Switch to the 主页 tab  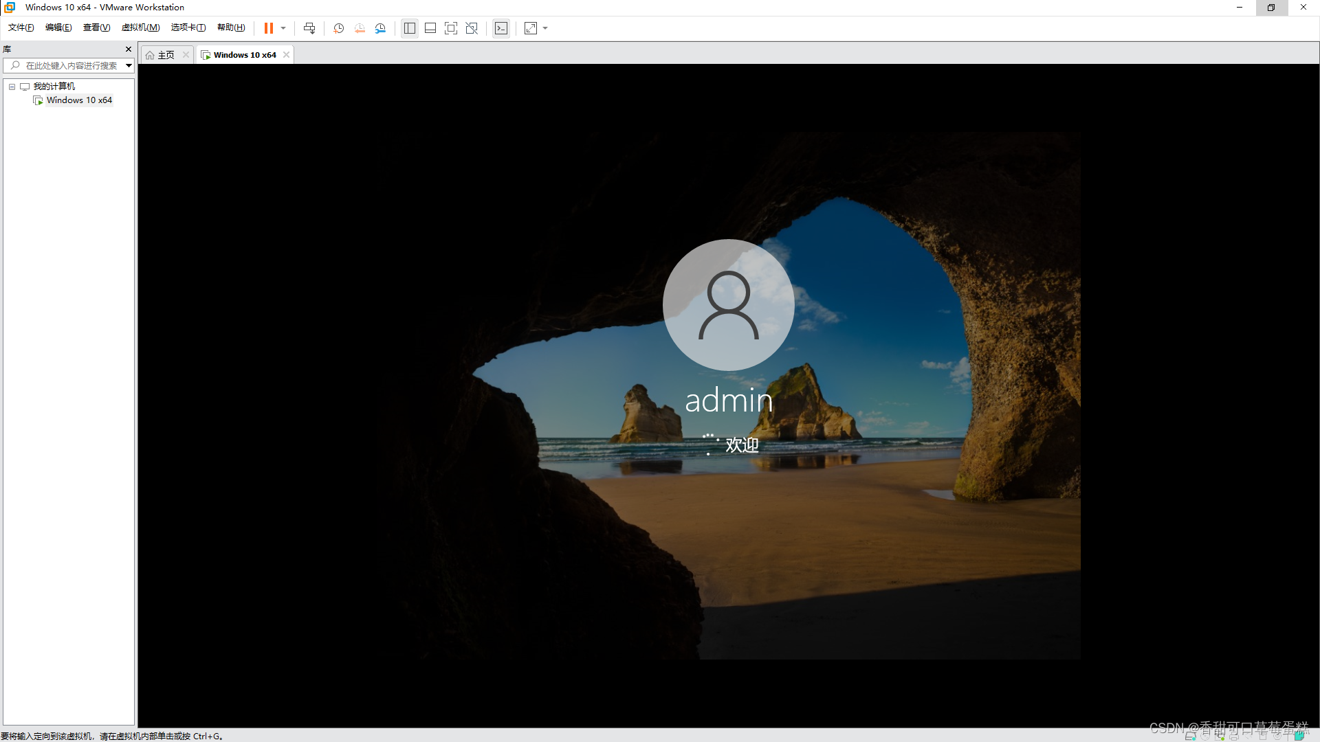(x=164, y=54)
